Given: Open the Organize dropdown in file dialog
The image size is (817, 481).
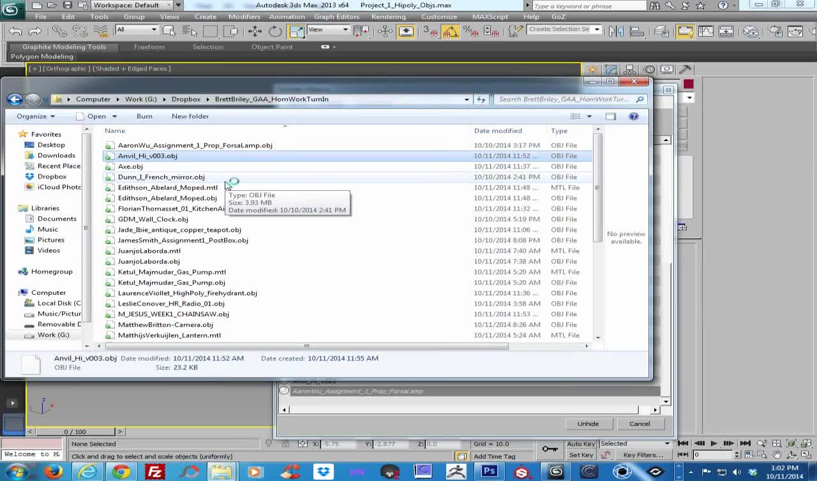Looking at the screenshot, I should coord(36,116).
